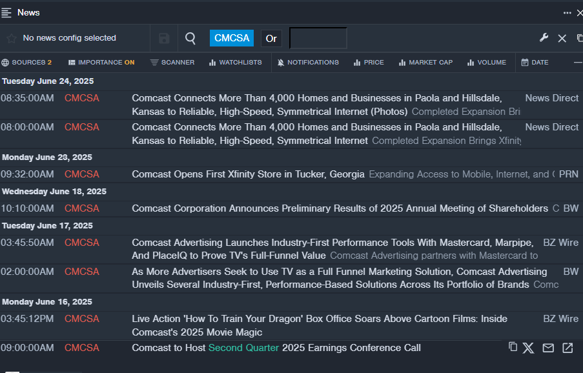This screenshot has width=583, height=373.
Task: Open Comcast to Host Earnings Call headline
Action: 276,348
